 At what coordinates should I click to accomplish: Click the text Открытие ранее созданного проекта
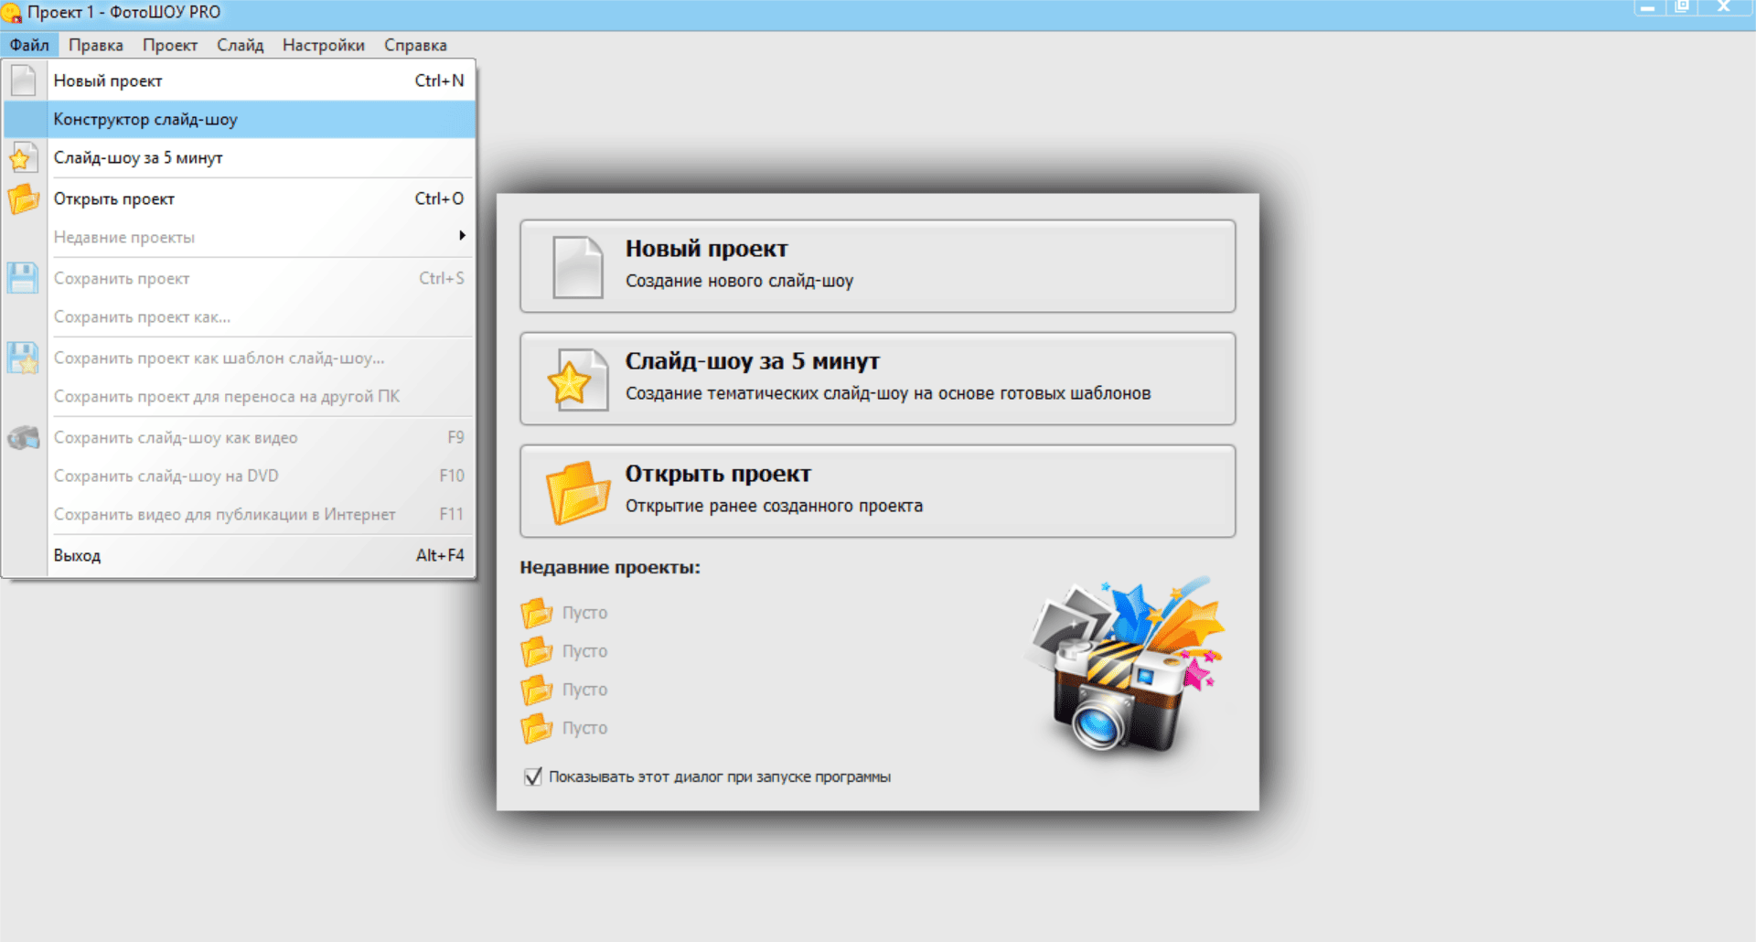coord(774,506)
